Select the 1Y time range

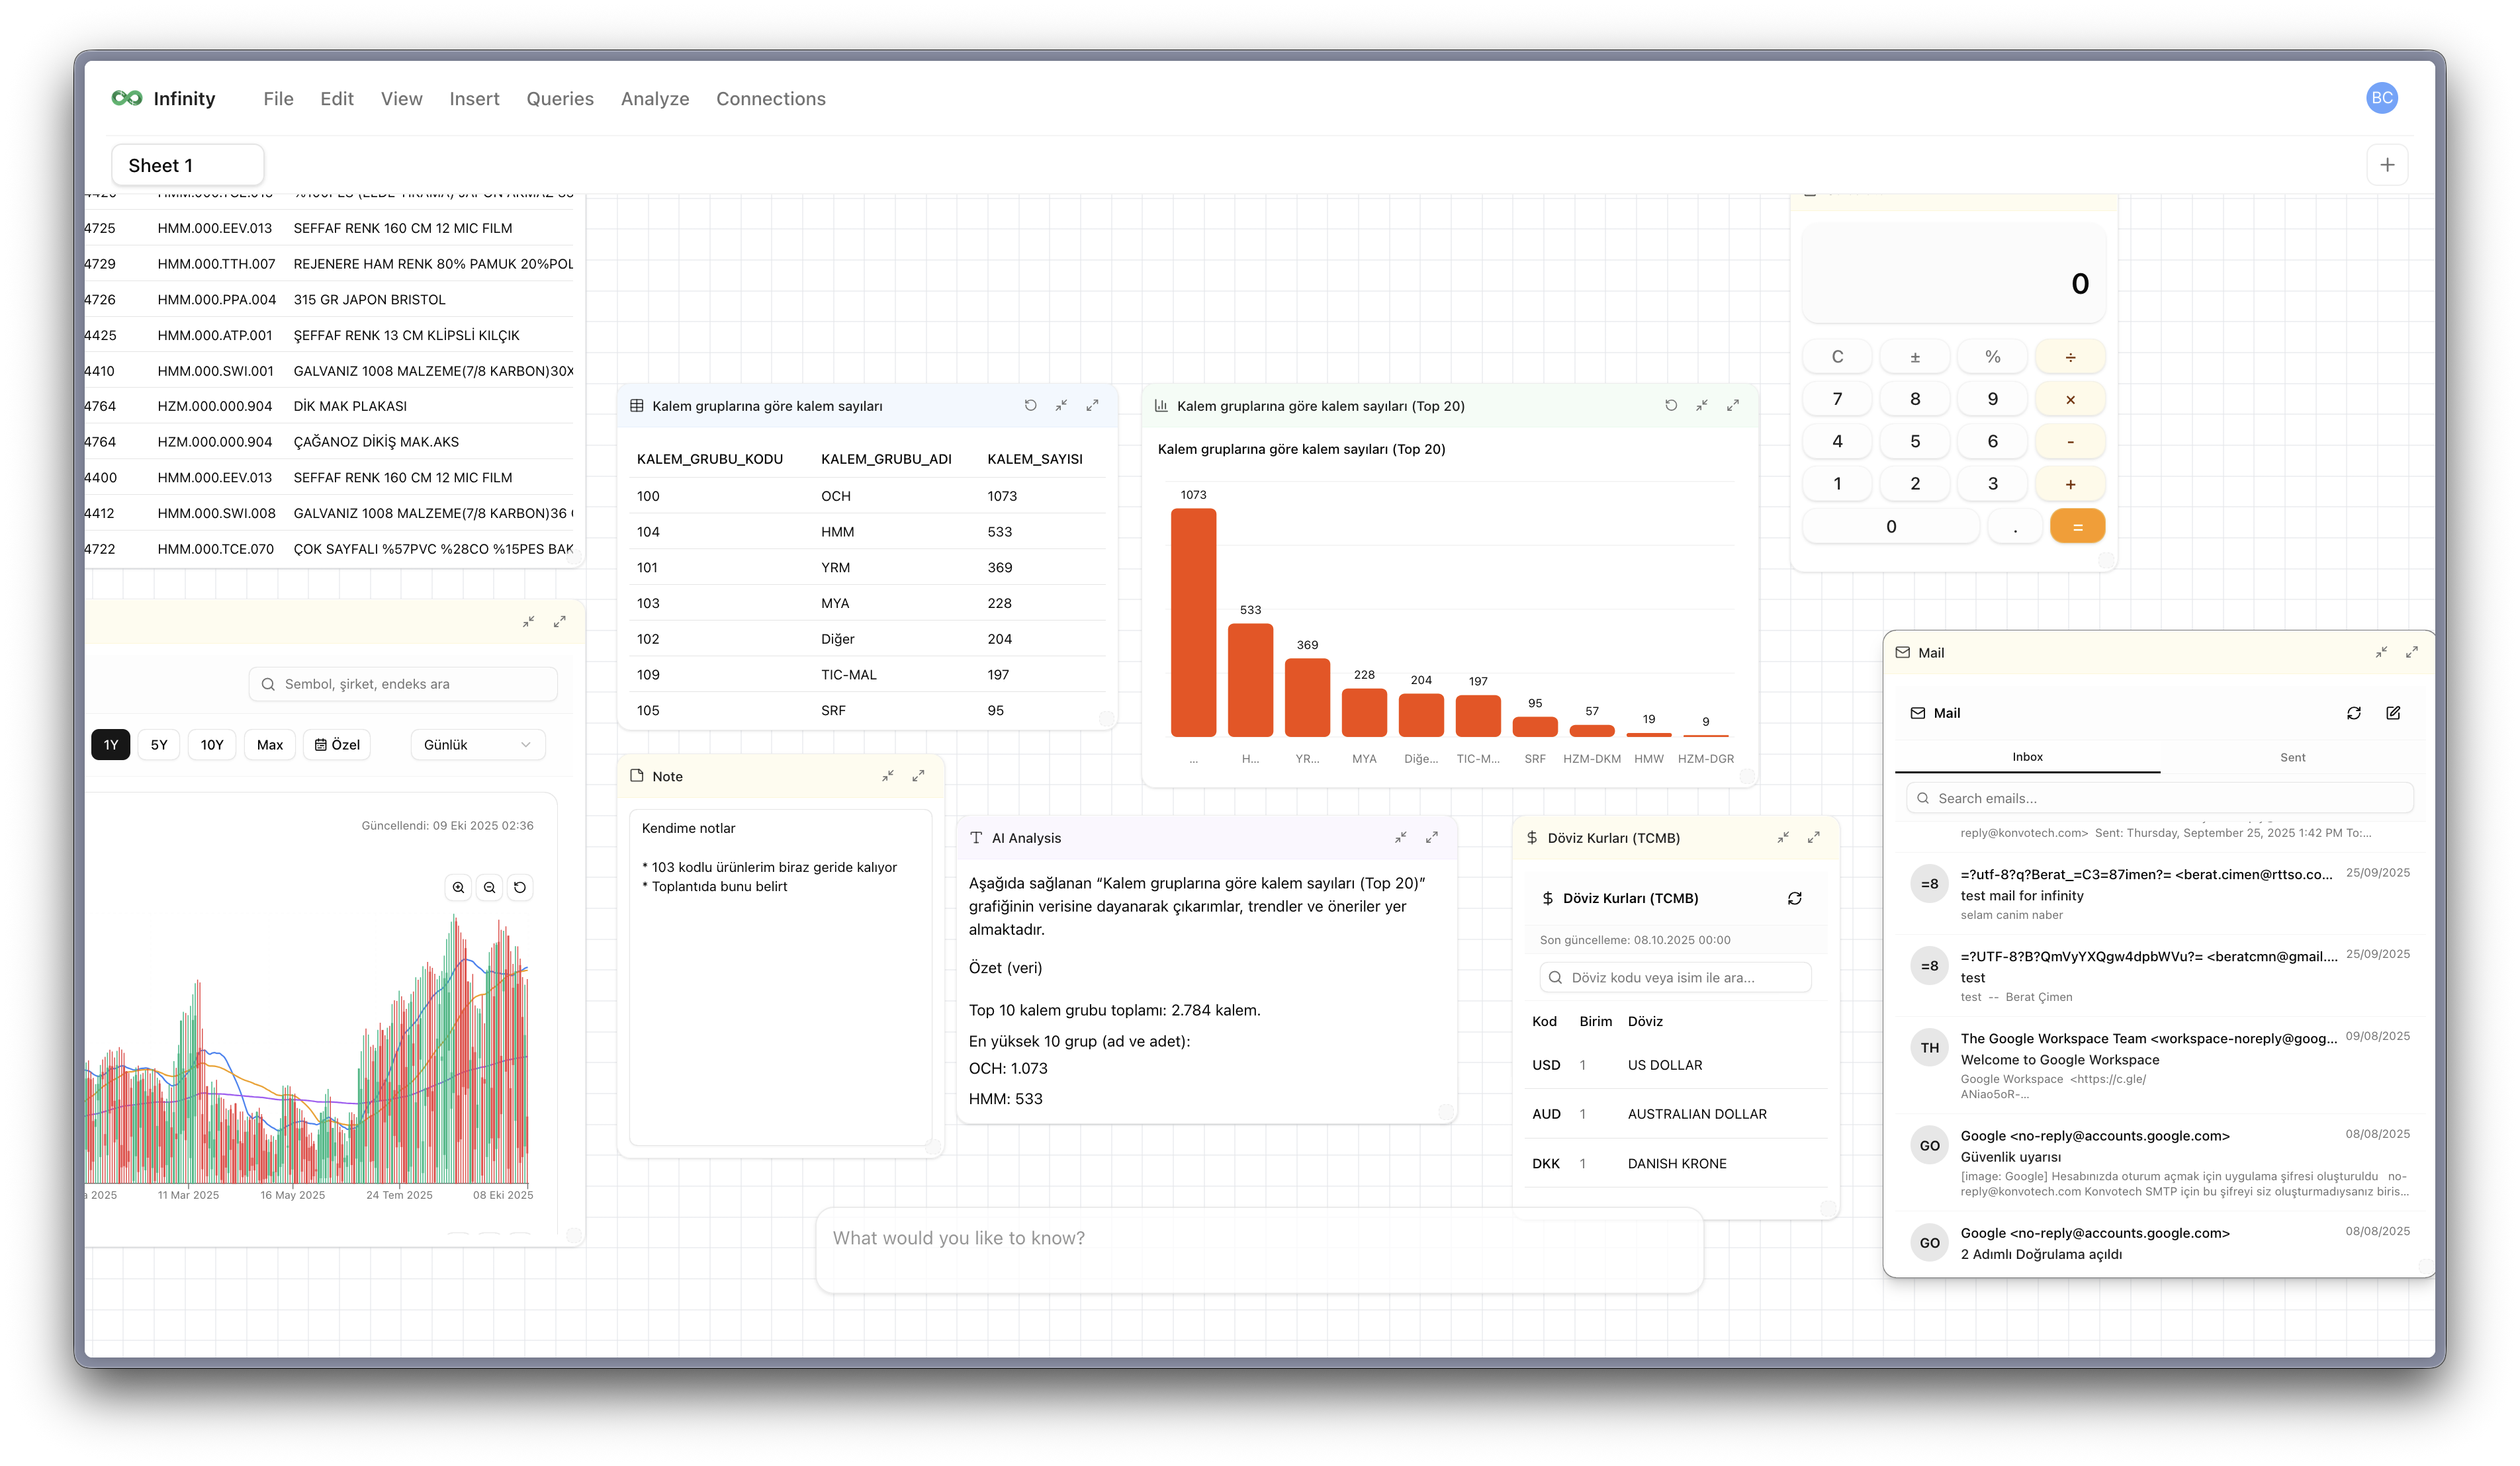tap(111, 745)
